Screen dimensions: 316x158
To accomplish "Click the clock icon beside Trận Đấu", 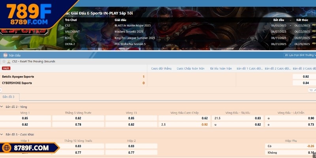I will [6, 55].
